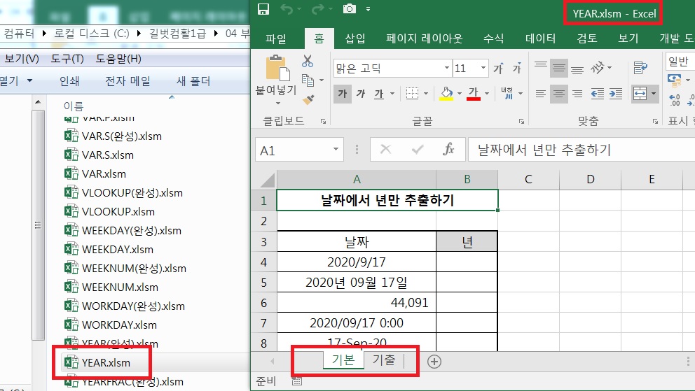The image size is (695, 391).
Task: Click the Cut scissors icon
Action: coord(308,62)
